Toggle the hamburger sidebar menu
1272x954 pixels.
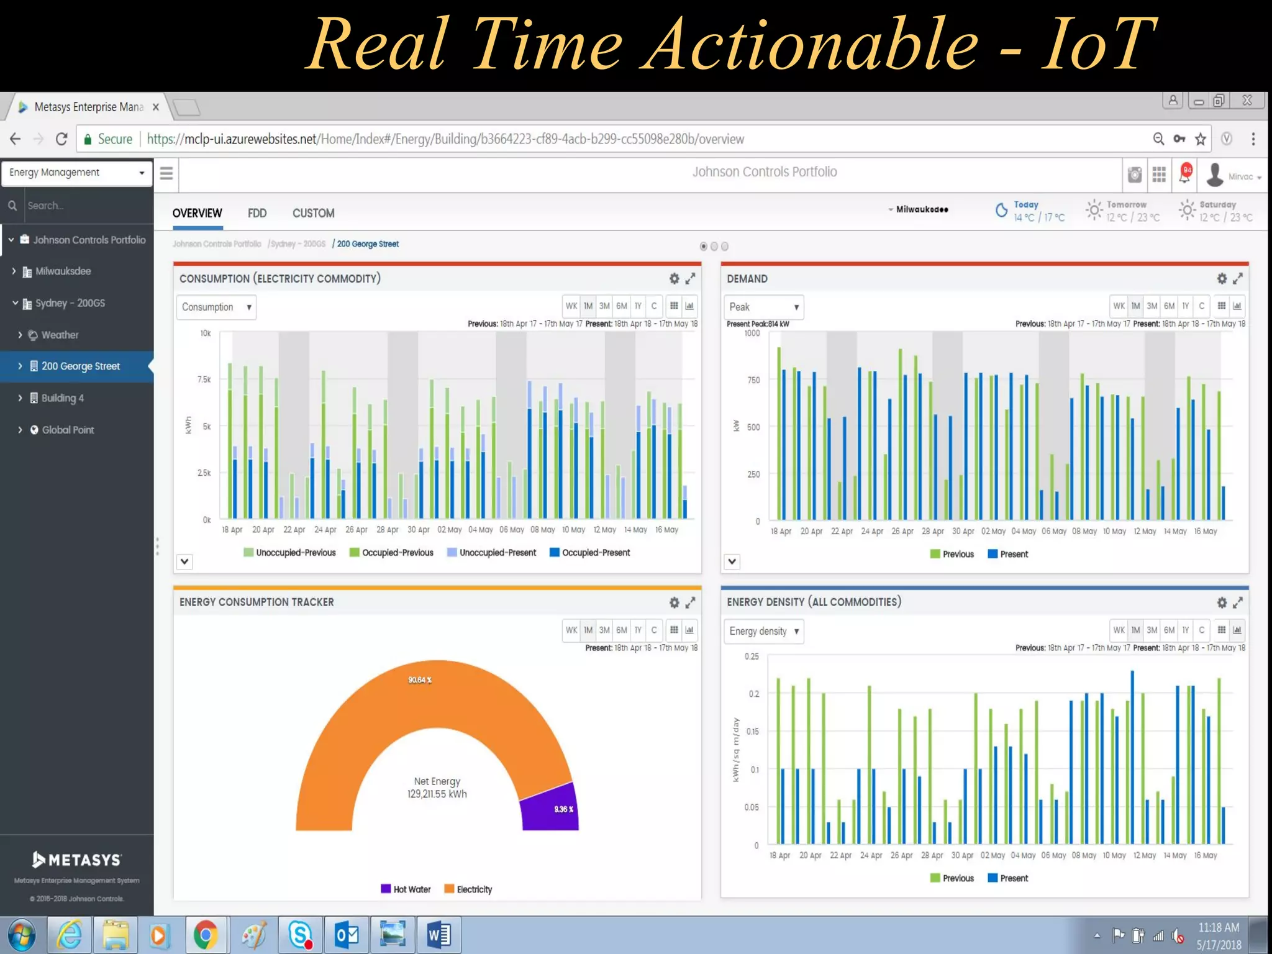coord(166,173)
